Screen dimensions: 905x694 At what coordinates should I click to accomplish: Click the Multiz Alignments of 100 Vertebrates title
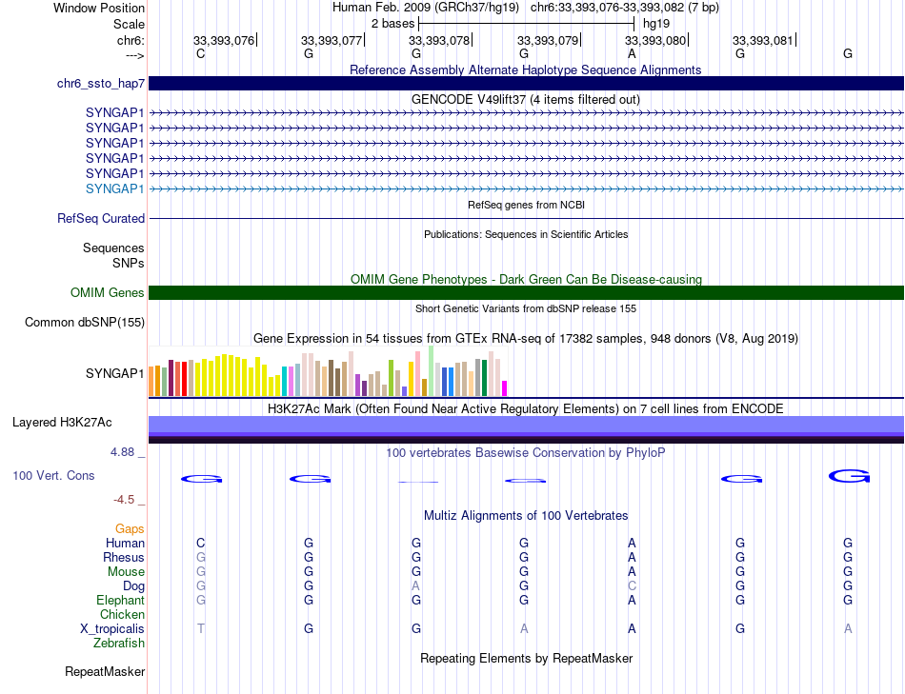point(526,515)
